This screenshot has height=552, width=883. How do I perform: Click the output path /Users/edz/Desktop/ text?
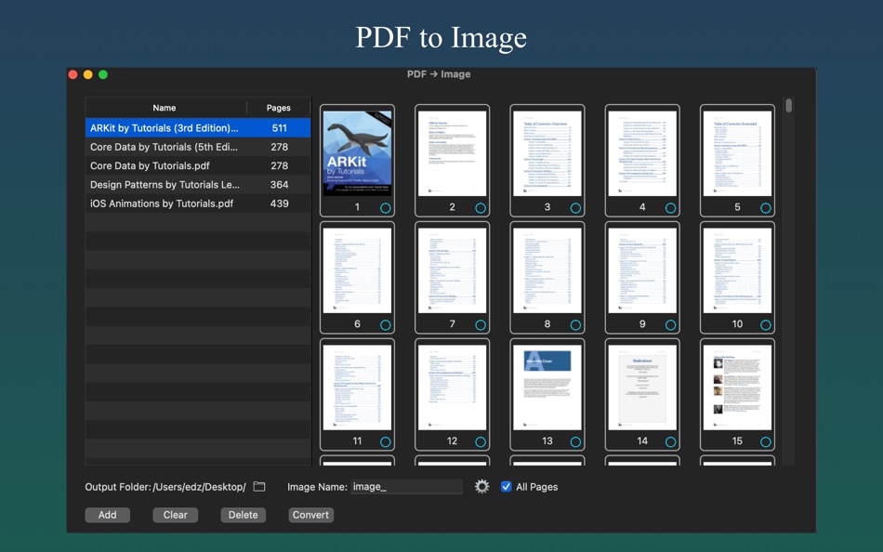[x=199, y=487]
